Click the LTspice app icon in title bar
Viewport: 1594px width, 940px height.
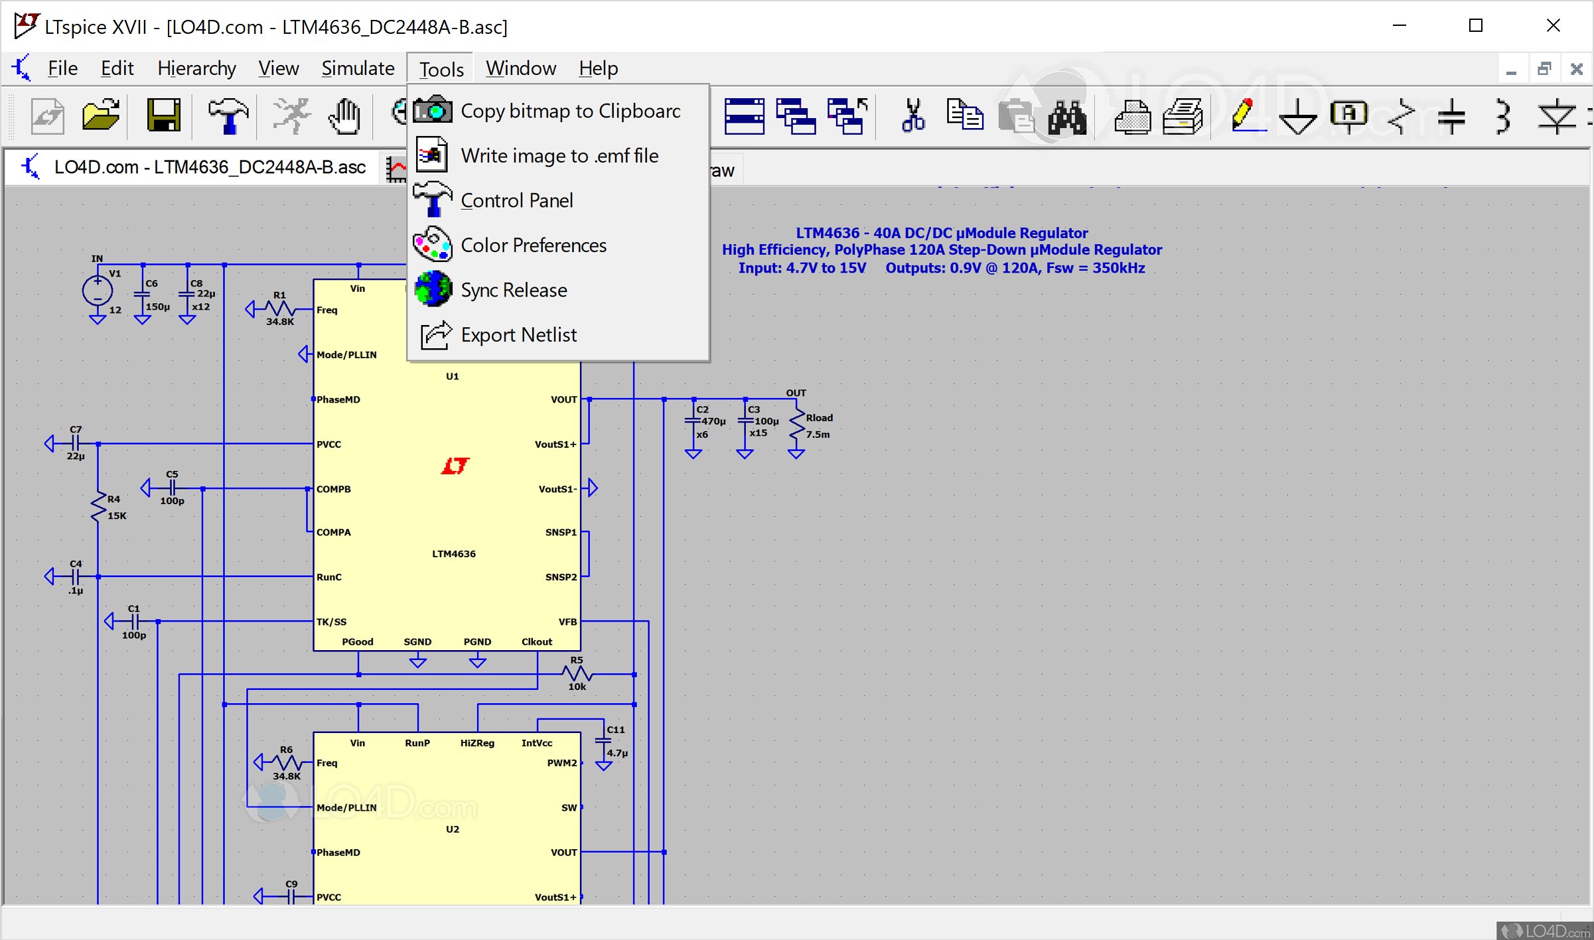27,27
